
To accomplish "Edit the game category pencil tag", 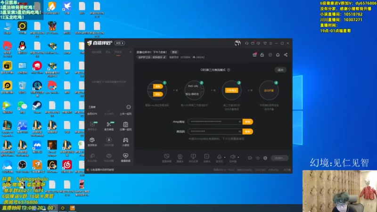I will pyautogui.click(x=152, y=57).
